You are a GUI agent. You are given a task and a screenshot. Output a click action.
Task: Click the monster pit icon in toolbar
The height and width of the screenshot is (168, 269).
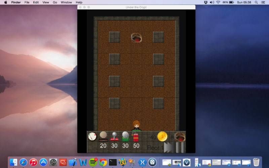coord(180,137)
